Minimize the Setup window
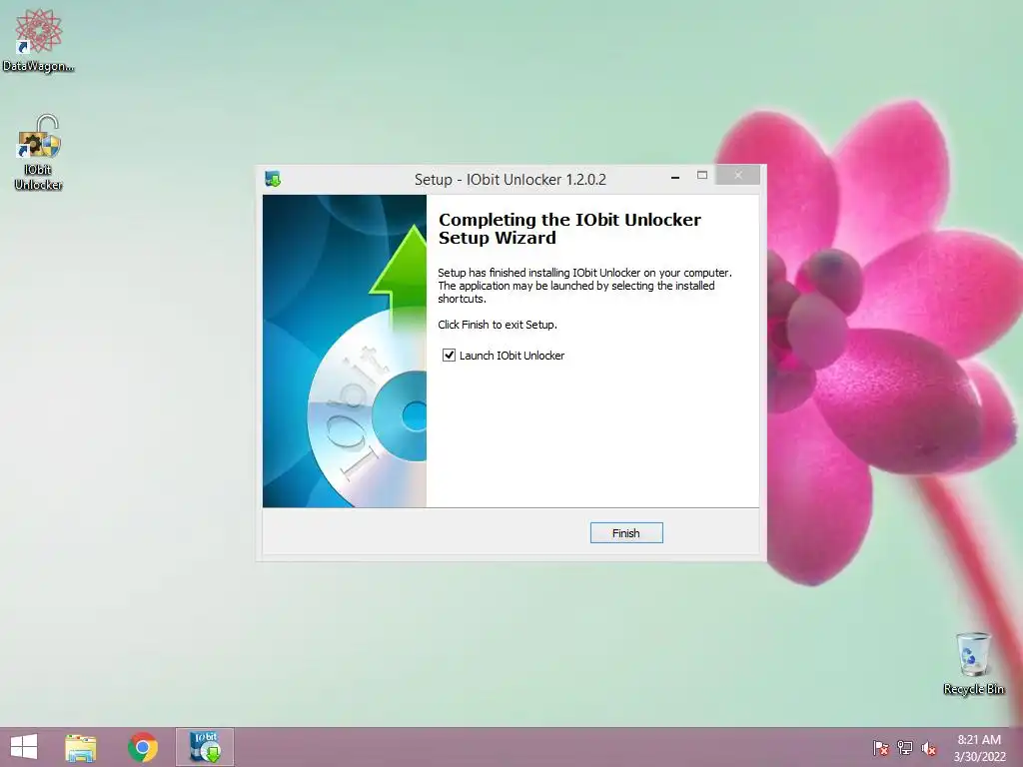 (x=675, y=177)
